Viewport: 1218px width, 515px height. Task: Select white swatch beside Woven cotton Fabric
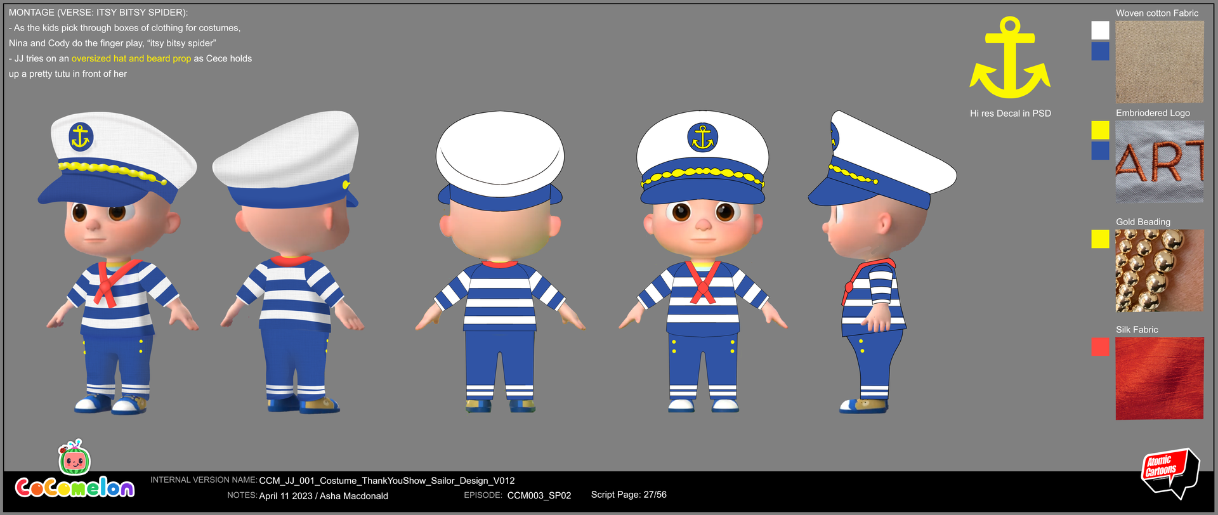tap(1100, 30)
